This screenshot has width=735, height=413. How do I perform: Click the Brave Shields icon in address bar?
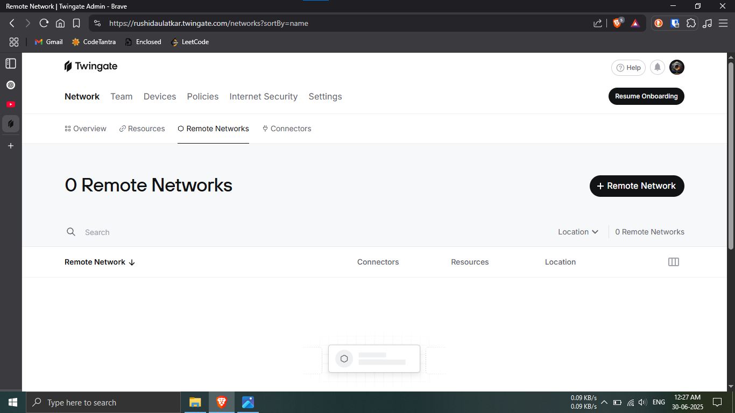[618, 23]
